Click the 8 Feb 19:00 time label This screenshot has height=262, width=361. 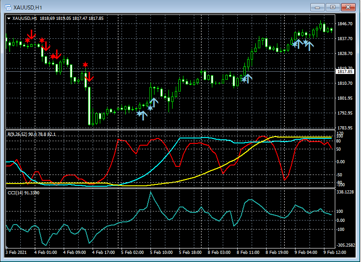pos(277,253)
